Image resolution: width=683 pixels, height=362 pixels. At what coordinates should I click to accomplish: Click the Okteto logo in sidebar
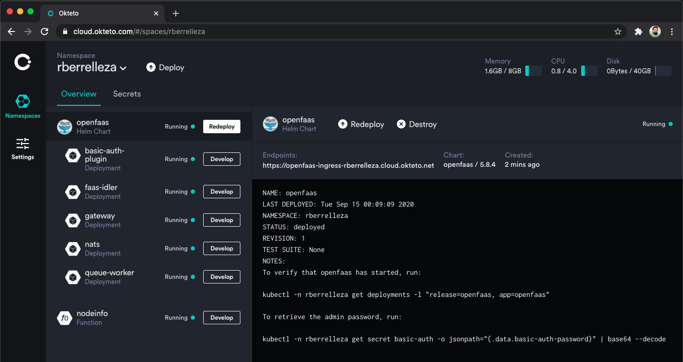[23, 62]
